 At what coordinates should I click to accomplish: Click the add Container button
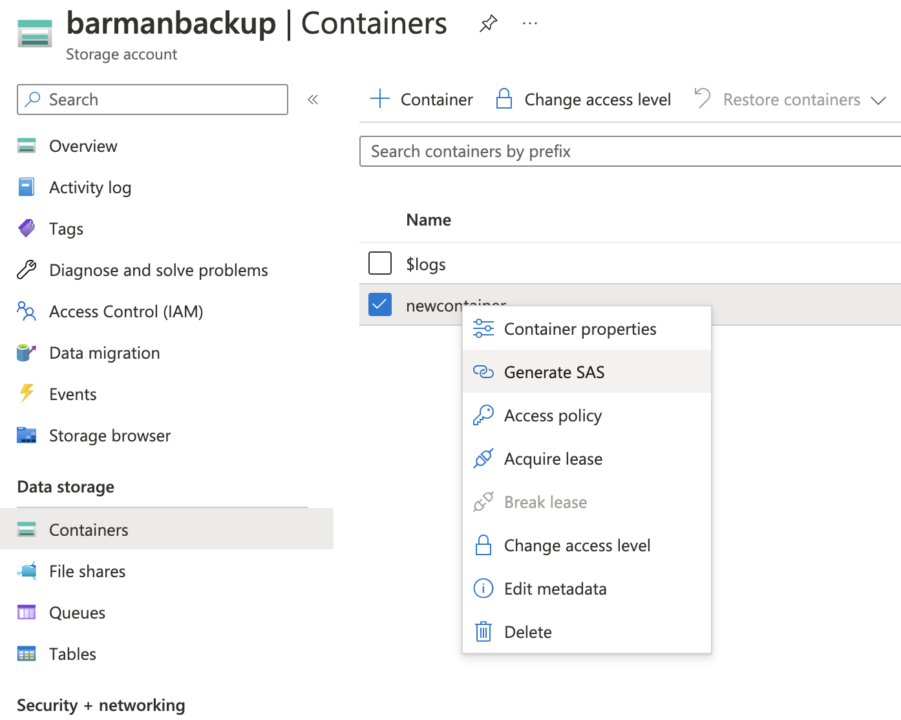[422, 100]
